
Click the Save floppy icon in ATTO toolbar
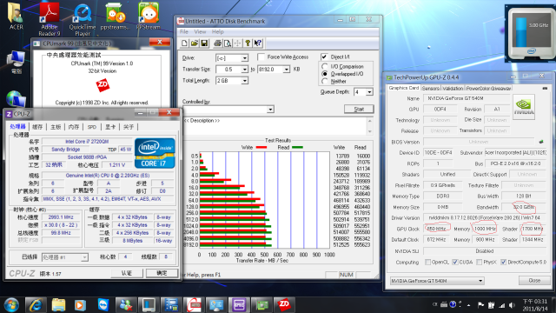(204, 43)
